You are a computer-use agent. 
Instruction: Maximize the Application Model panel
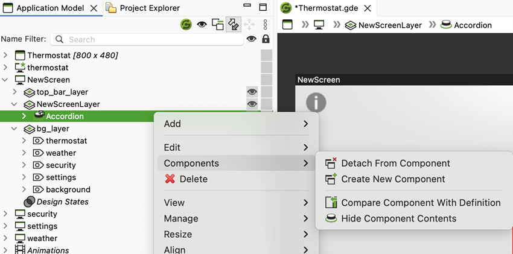pyautogui.click(x=263, y=7)
